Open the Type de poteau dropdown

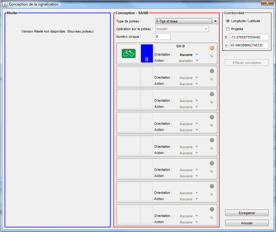click(216, 21)
